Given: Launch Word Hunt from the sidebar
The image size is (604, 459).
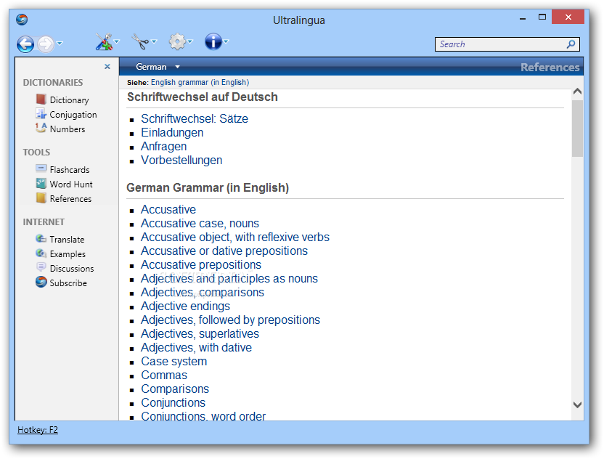Looking at the screenshot, I should (x=71, y=184).
